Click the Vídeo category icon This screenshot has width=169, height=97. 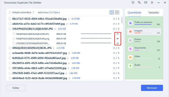130,57
